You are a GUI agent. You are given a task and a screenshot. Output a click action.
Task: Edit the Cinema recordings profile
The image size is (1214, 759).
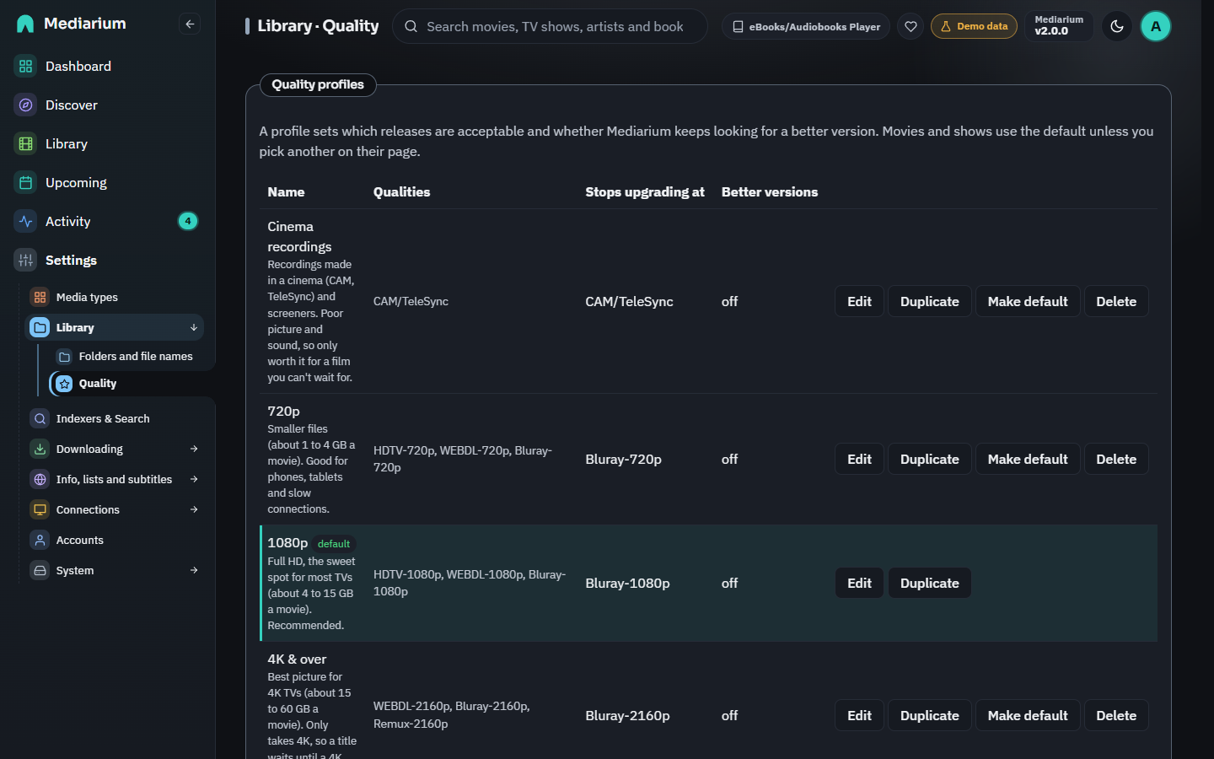coord(859,301)
